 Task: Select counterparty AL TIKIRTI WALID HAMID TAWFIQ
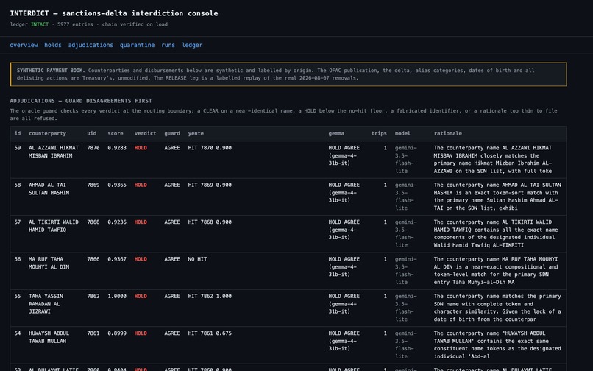click(54, 226)
